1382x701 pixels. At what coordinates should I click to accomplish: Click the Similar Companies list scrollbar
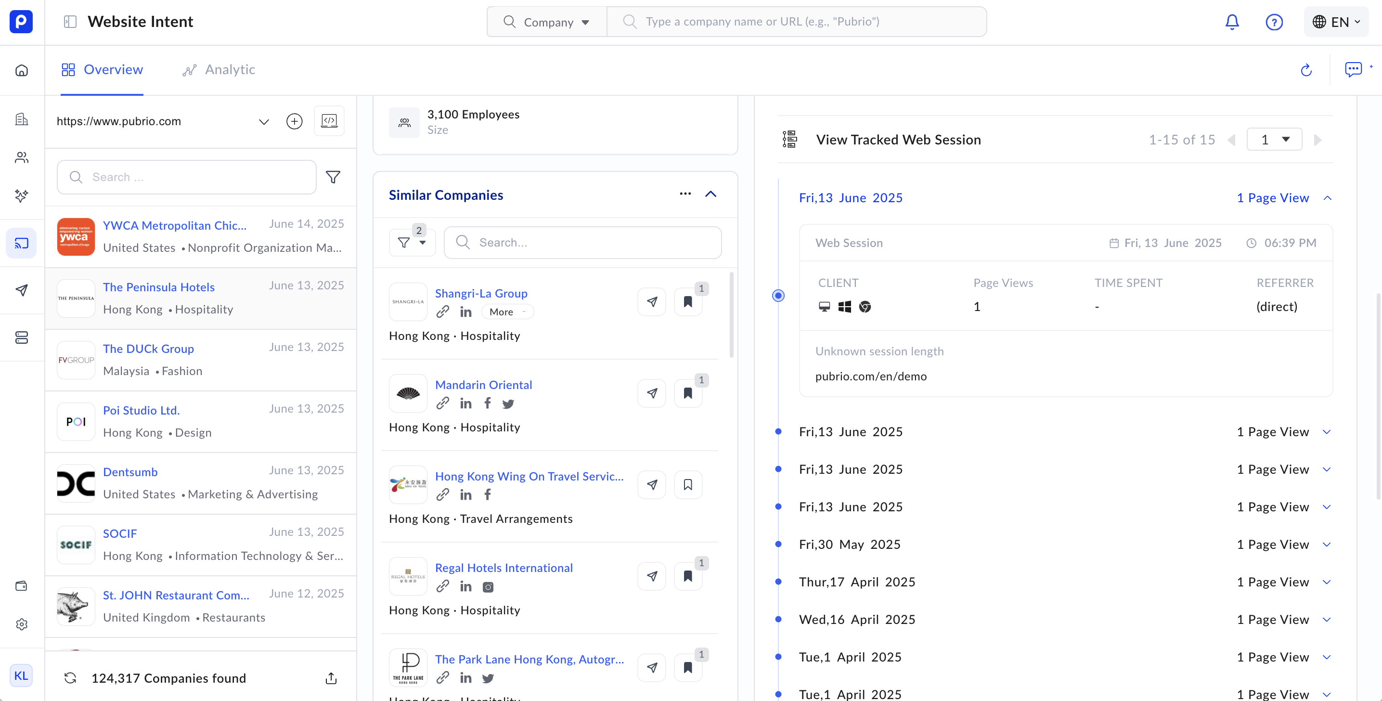tap(731, 315)
